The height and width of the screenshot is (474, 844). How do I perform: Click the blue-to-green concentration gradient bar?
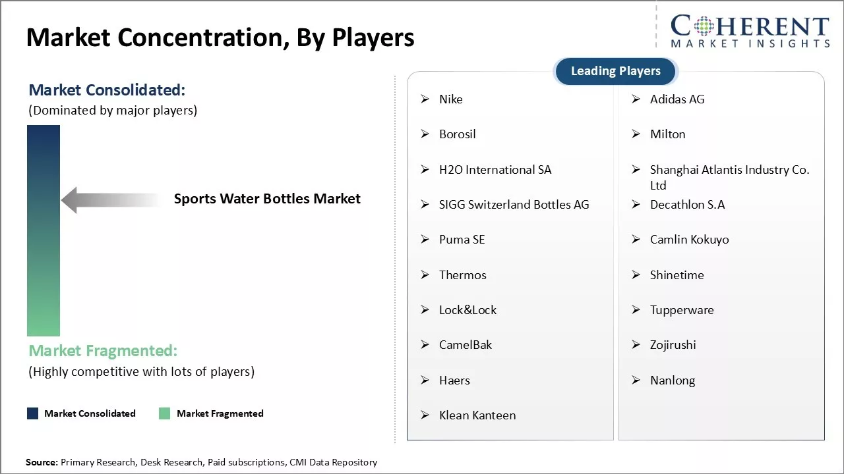coord(44,230)
